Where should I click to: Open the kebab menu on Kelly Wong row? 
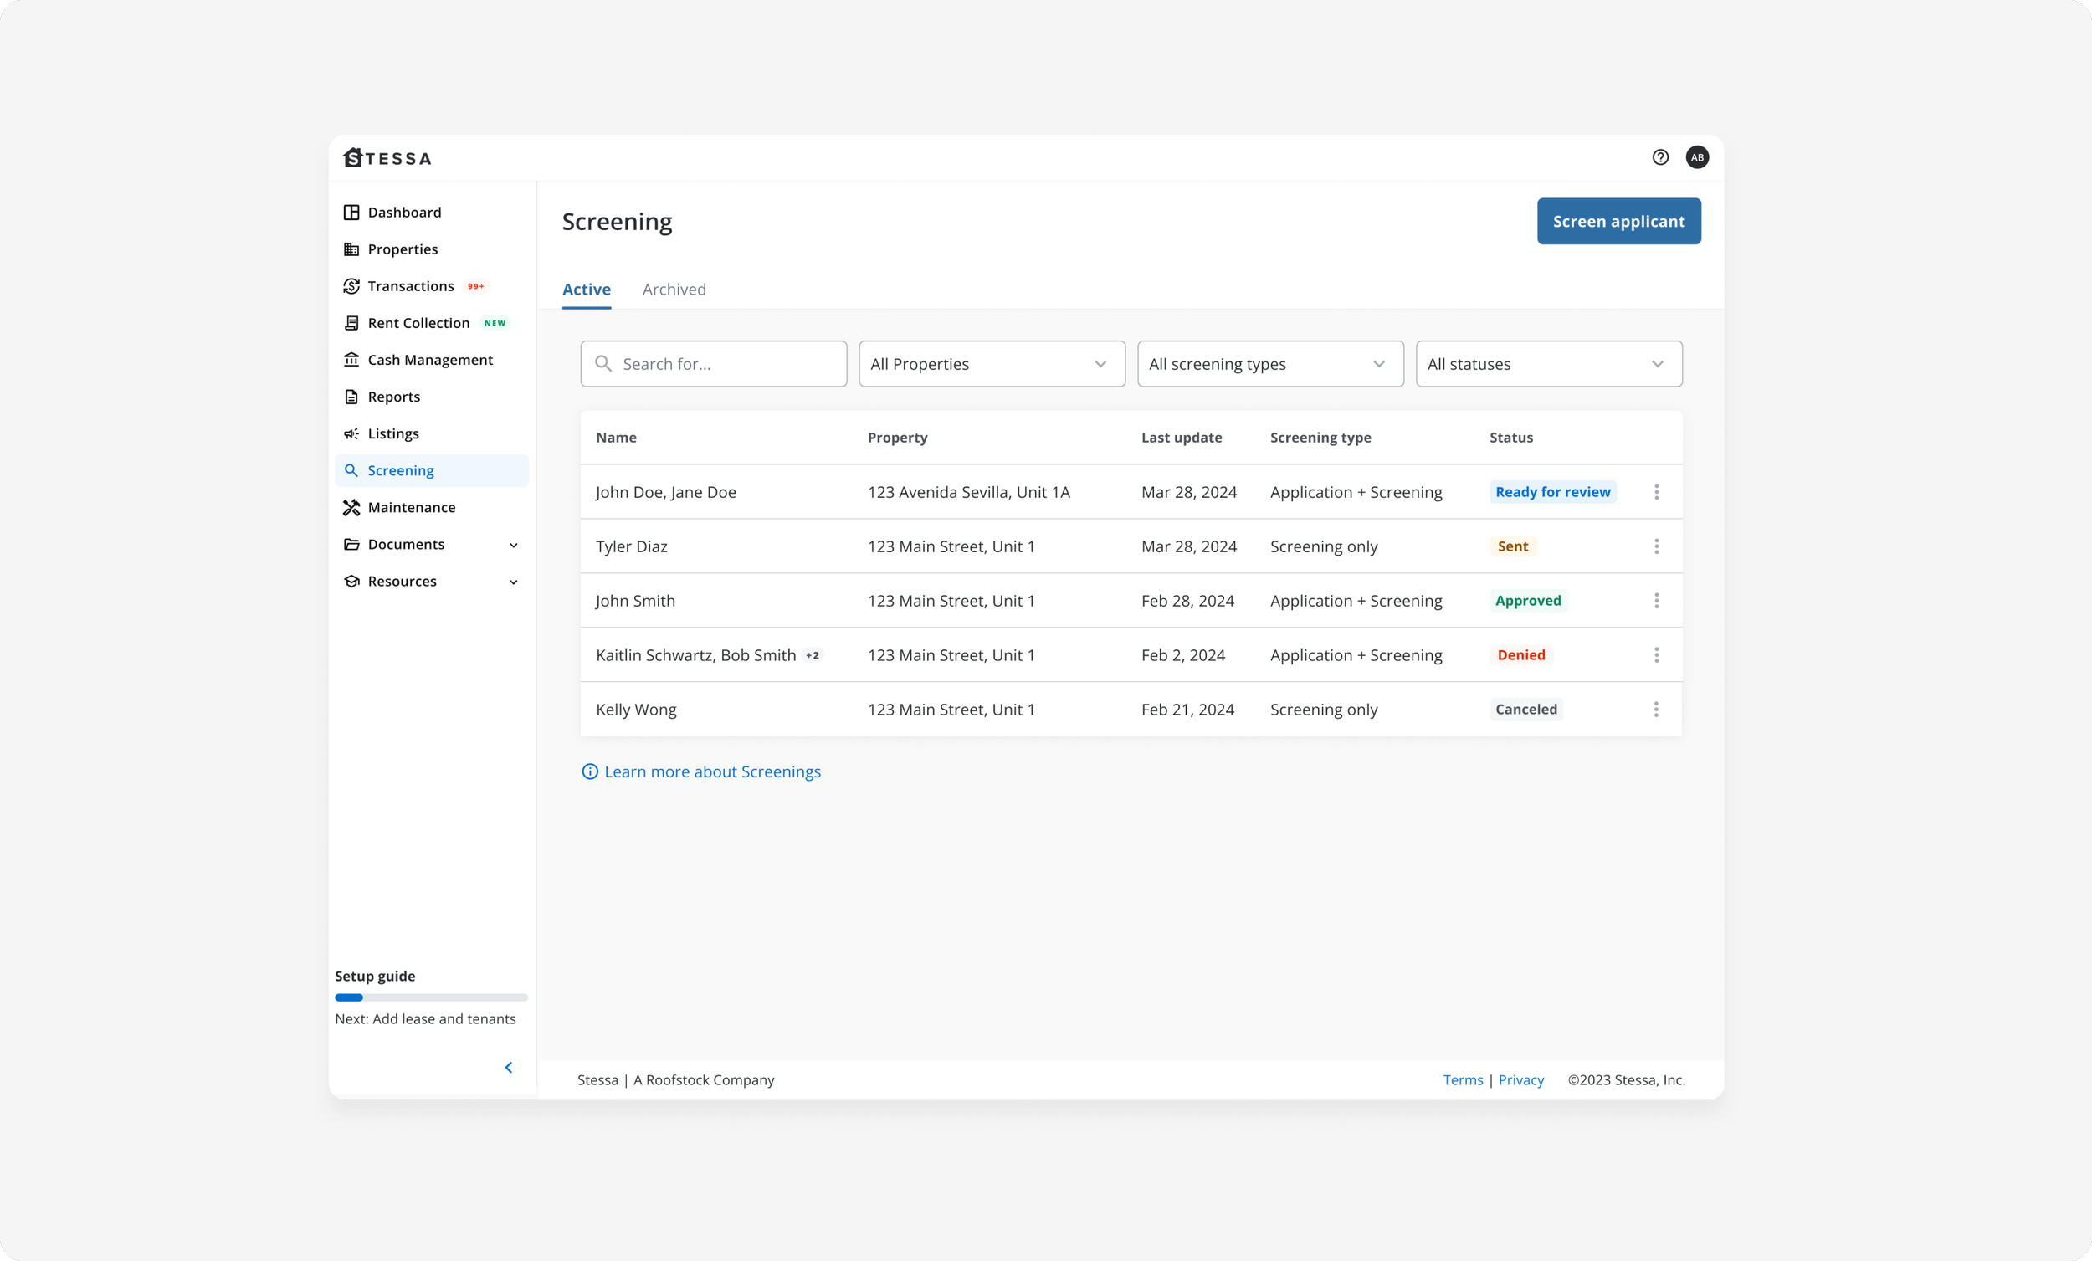tap(1655, 709)
